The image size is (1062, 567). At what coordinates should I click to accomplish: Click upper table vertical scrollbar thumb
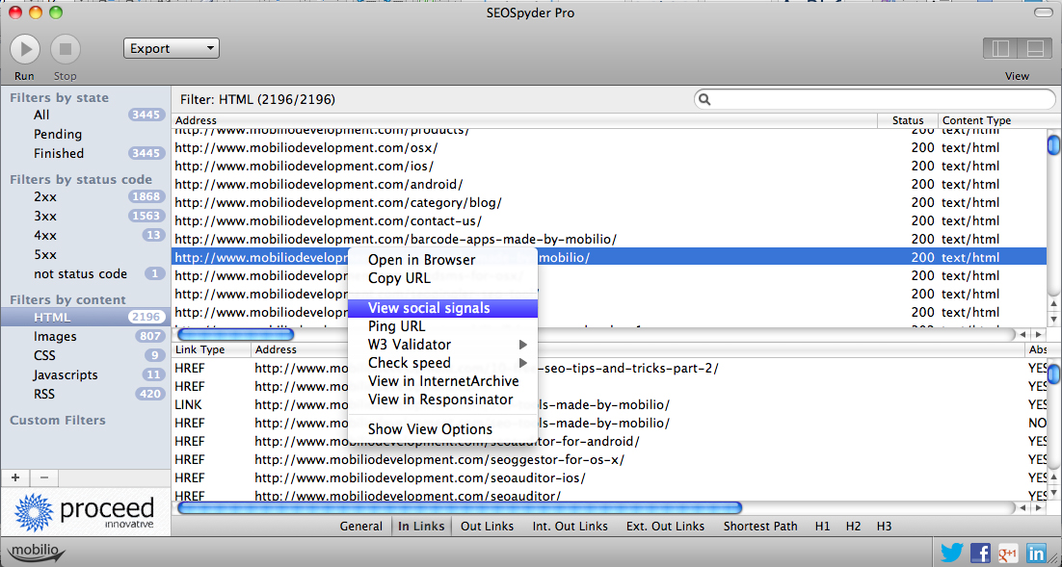pos(1054,145)
